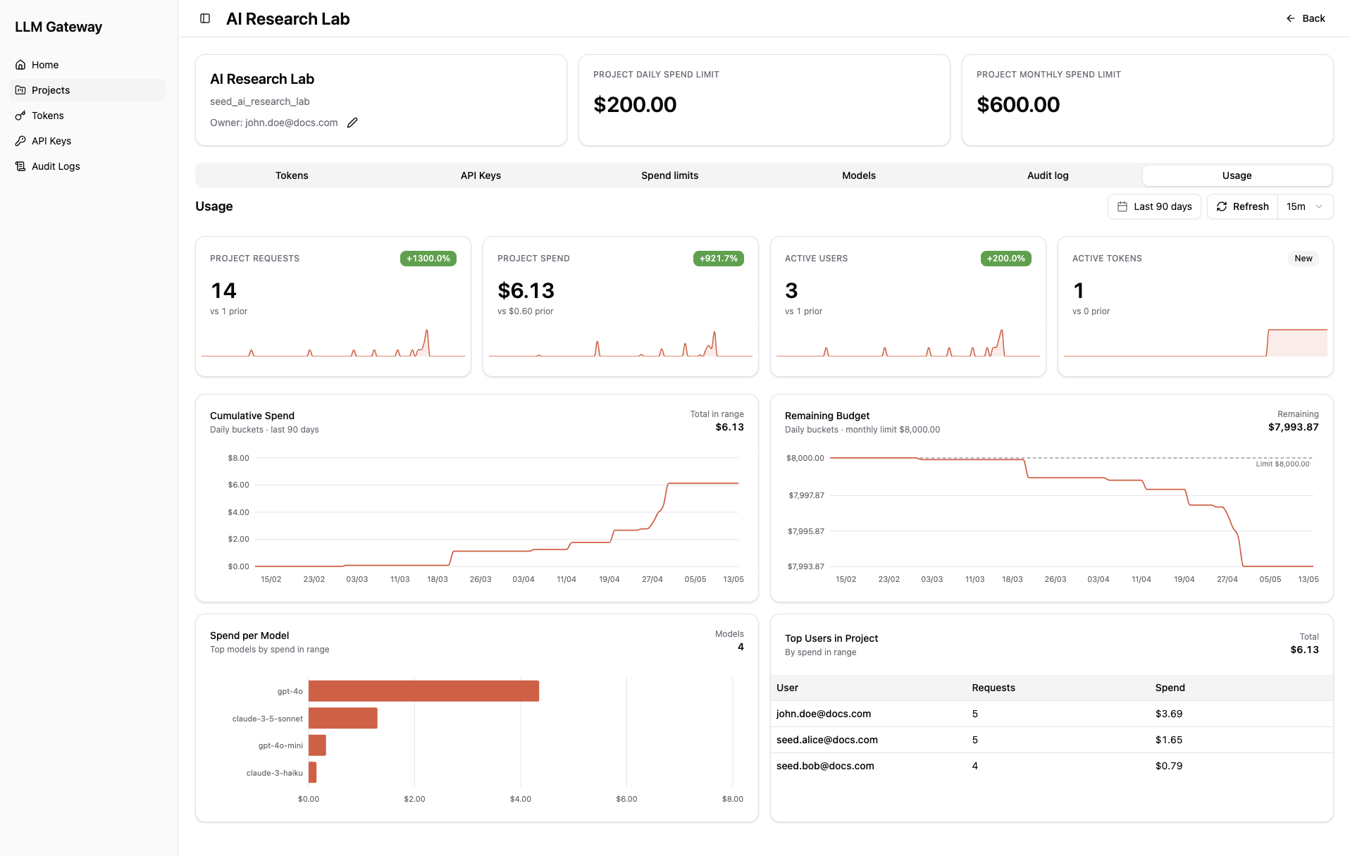The width and height of the screenshot is (1350, 856).
Task: Click the claude-3-haiku spend bar
Action: 313,772
